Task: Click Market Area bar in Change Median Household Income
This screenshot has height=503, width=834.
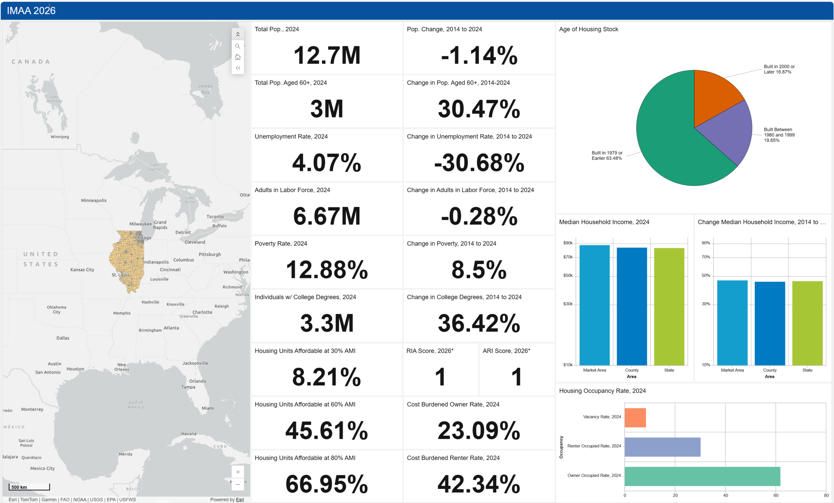Action: 732,323
